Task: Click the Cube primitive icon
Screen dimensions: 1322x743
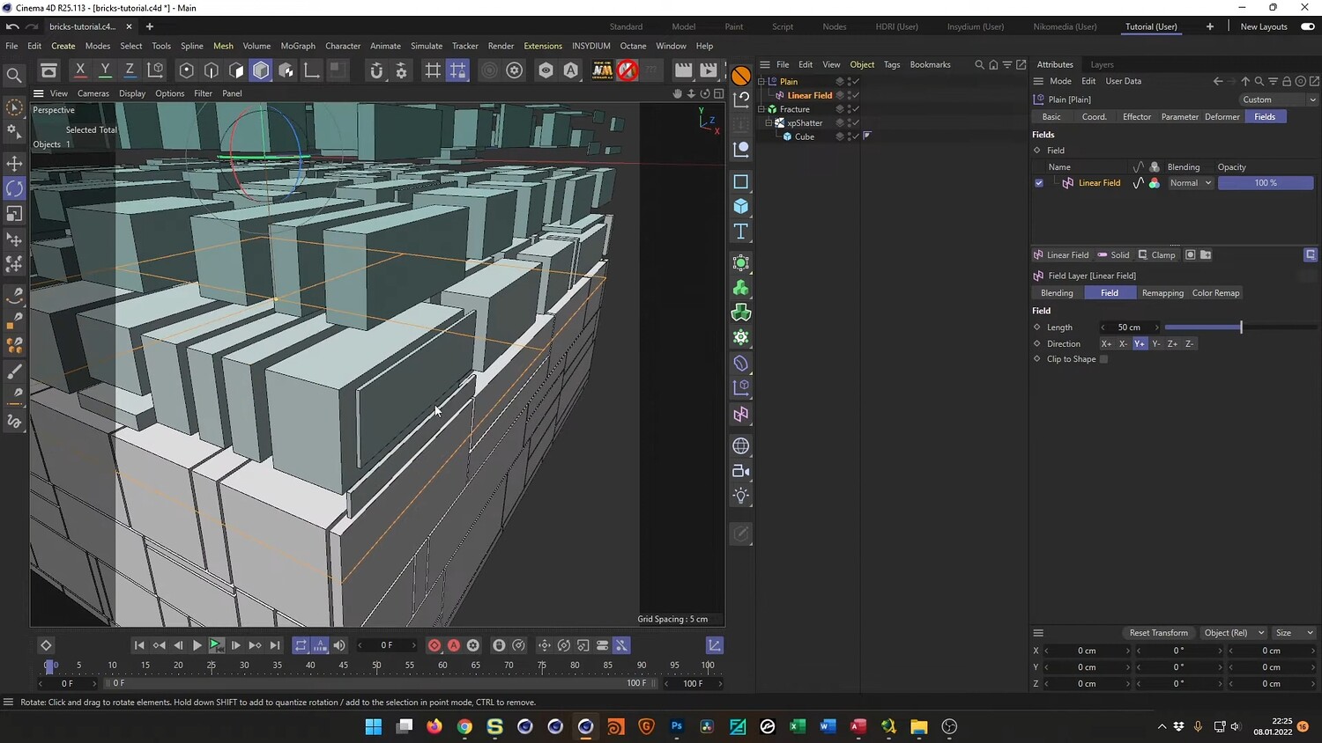Action: 740,206
